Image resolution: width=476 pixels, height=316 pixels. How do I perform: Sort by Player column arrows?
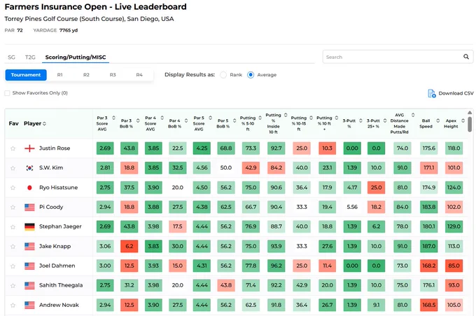click(x=44, y=123)
